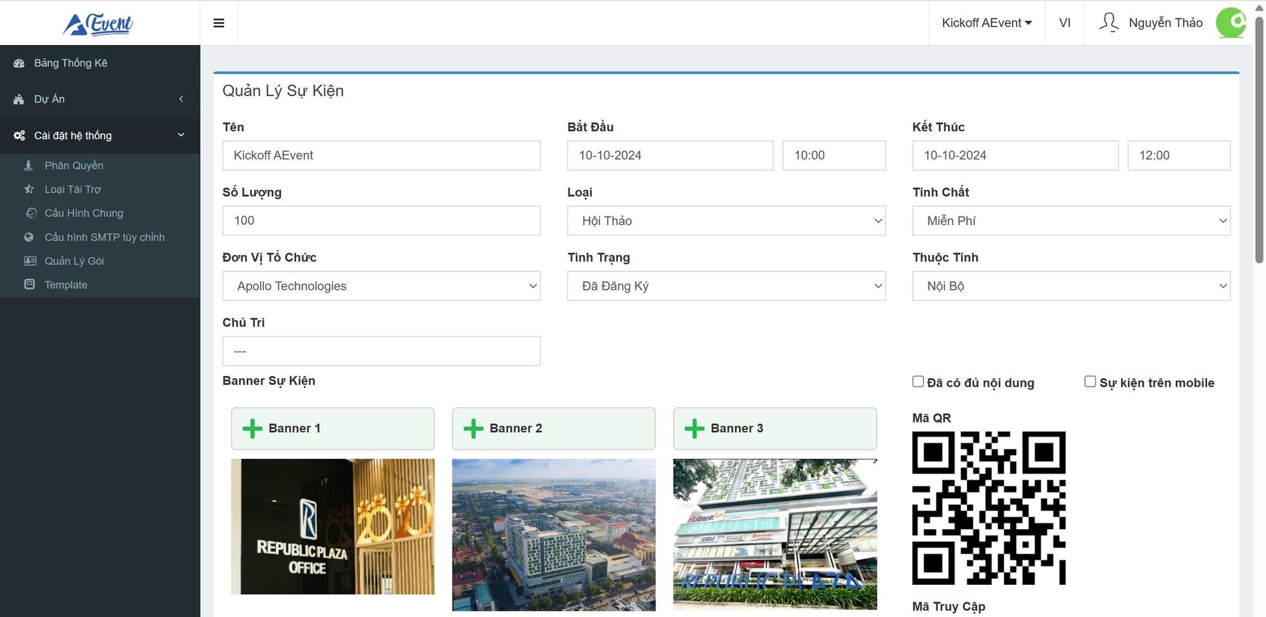The width and height of the screenshot is (1266, 617).
Task: Click the Republic Plaza Office banner thumbnail
Action: point(333,527)
